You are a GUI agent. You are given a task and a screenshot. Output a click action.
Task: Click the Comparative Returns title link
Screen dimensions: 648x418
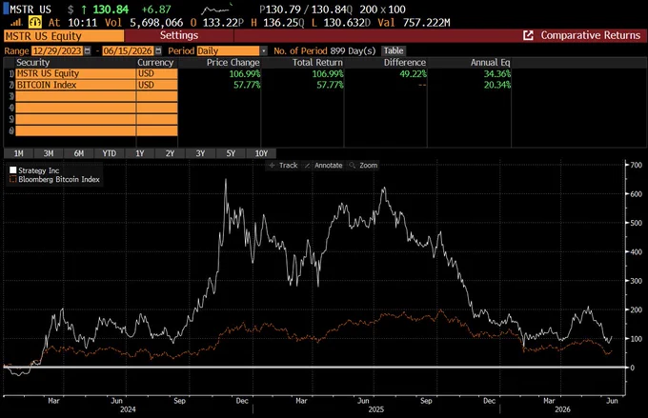coord(591,35)
